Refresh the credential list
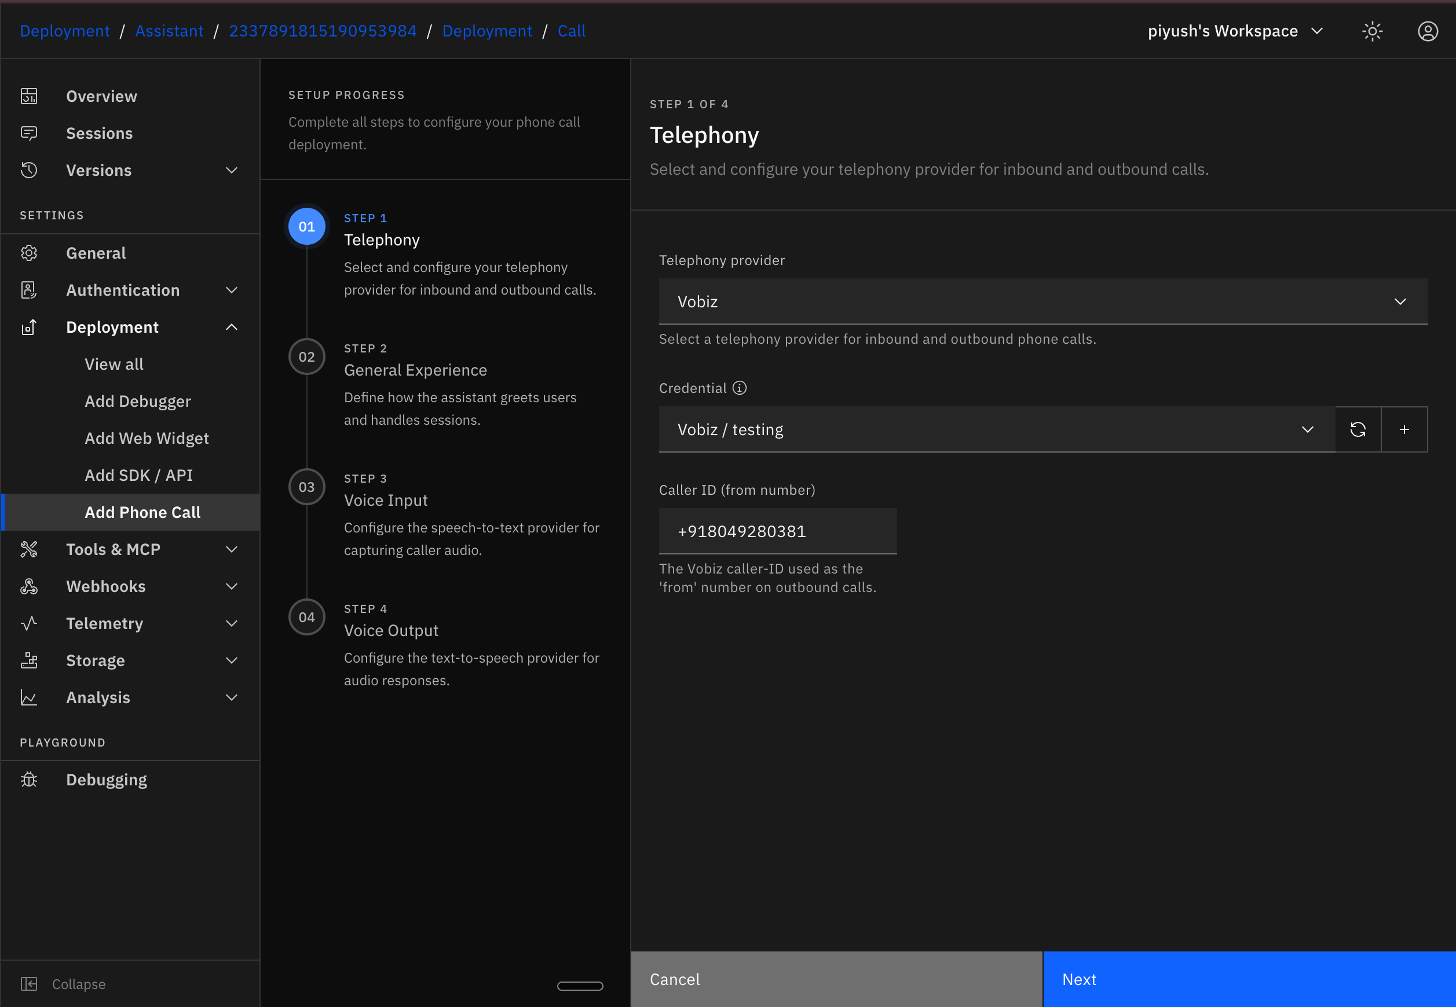 click(x=1358, y=429)
